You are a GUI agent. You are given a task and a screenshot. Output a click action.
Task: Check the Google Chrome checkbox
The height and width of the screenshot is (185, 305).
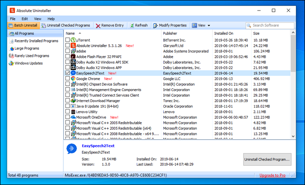68,78
